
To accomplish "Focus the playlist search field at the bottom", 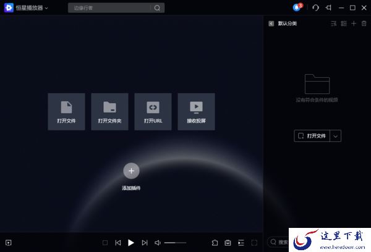I will pyautogui.click(x=278, y=242).
